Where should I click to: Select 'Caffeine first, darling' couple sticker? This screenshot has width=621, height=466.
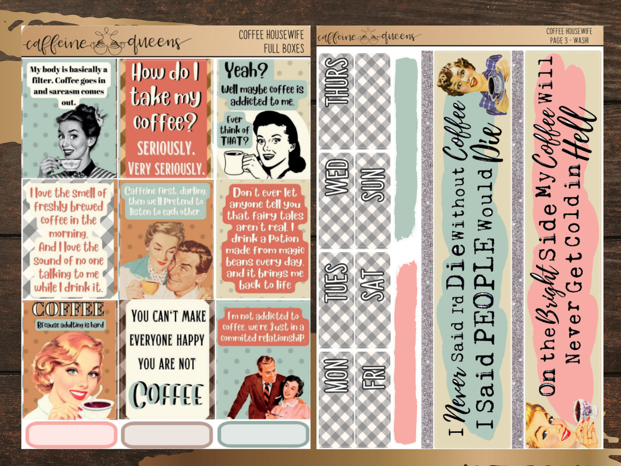point(166,240)
